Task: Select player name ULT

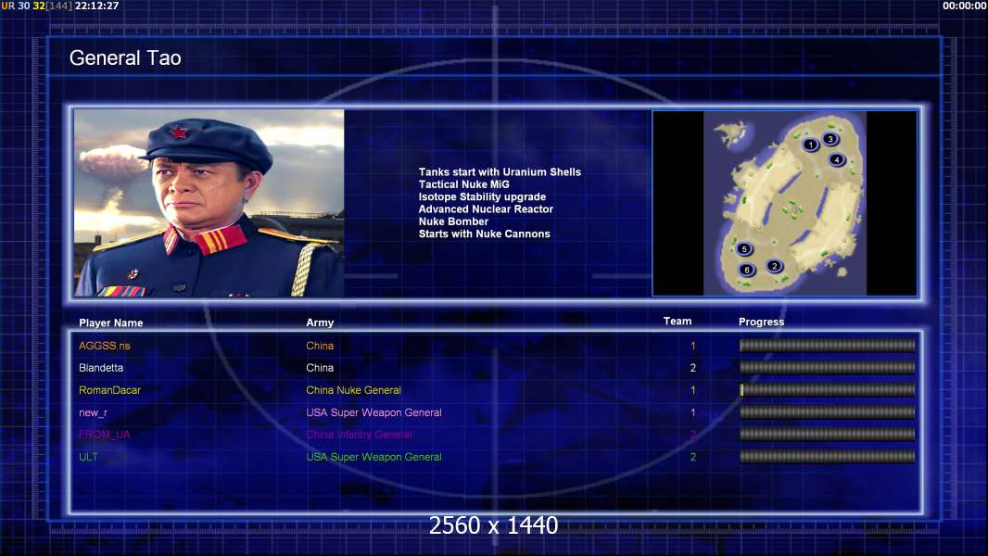Action: [x=88, y=457]
